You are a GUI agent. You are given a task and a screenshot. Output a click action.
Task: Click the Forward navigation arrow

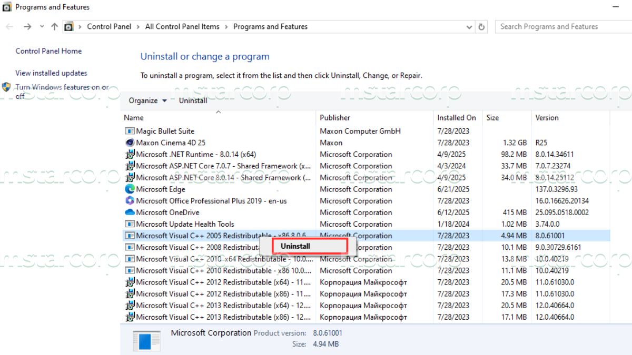pyautogui.click(x=27, y=27)
